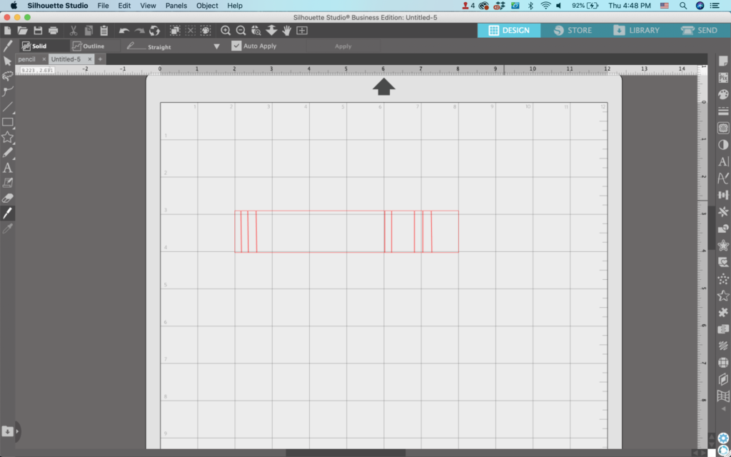Viewport: 731px width, 457px height.
Task: Click the vertical scrollbar thumb at right
Action: pos(712,228)
